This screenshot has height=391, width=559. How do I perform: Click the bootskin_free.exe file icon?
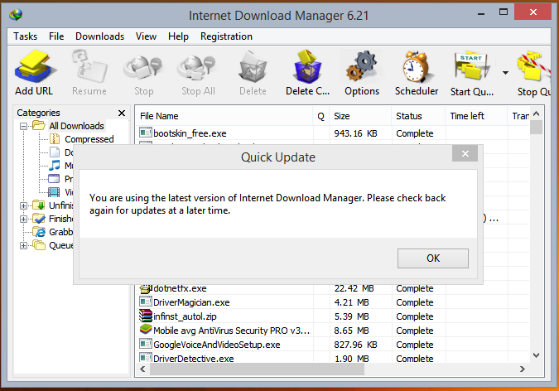click(146, 133)
